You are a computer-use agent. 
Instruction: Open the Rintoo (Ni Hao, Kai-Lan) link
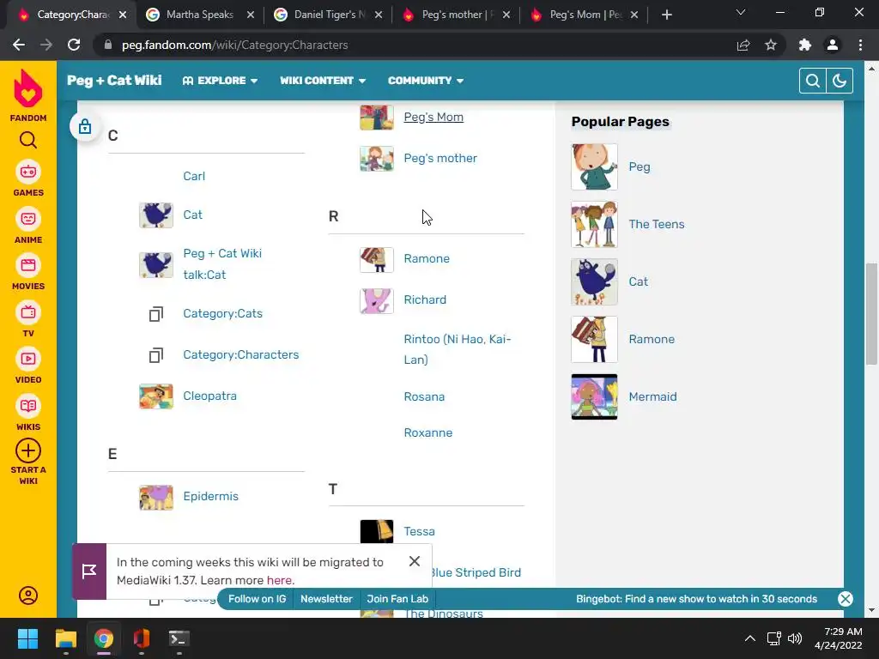(458, 349)
